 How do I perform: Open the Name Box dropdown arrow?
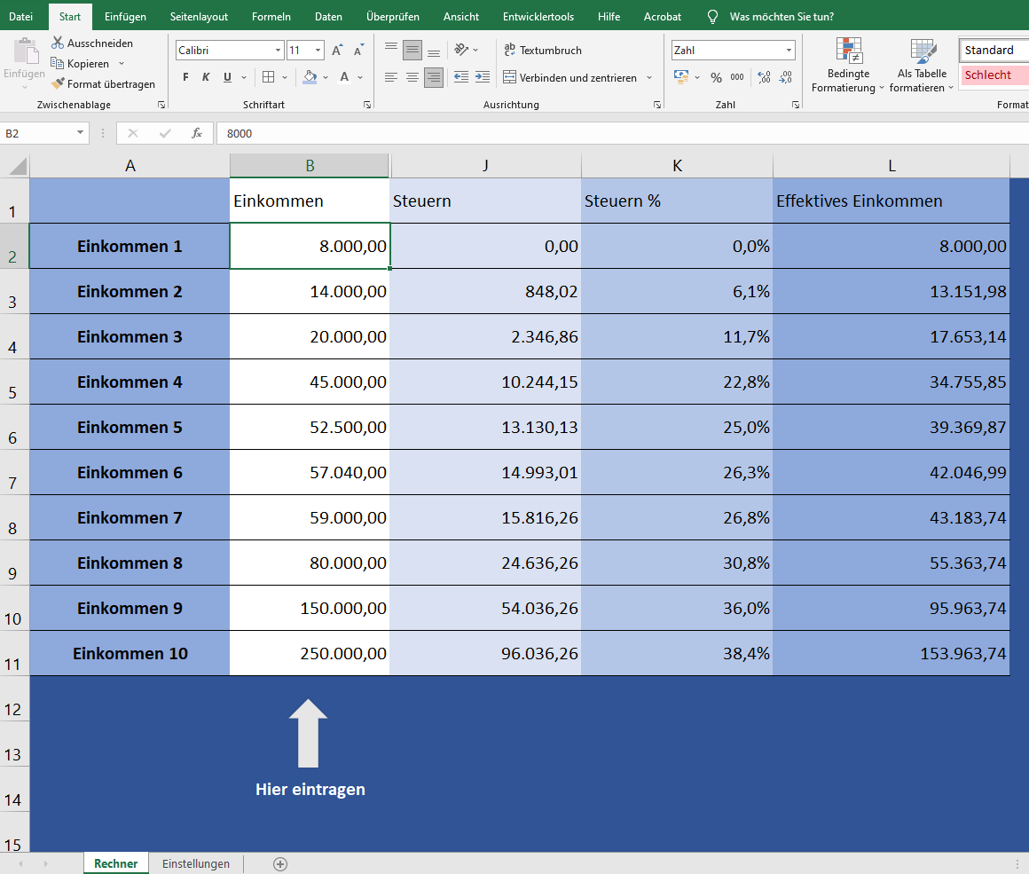[x=81, y=133]
